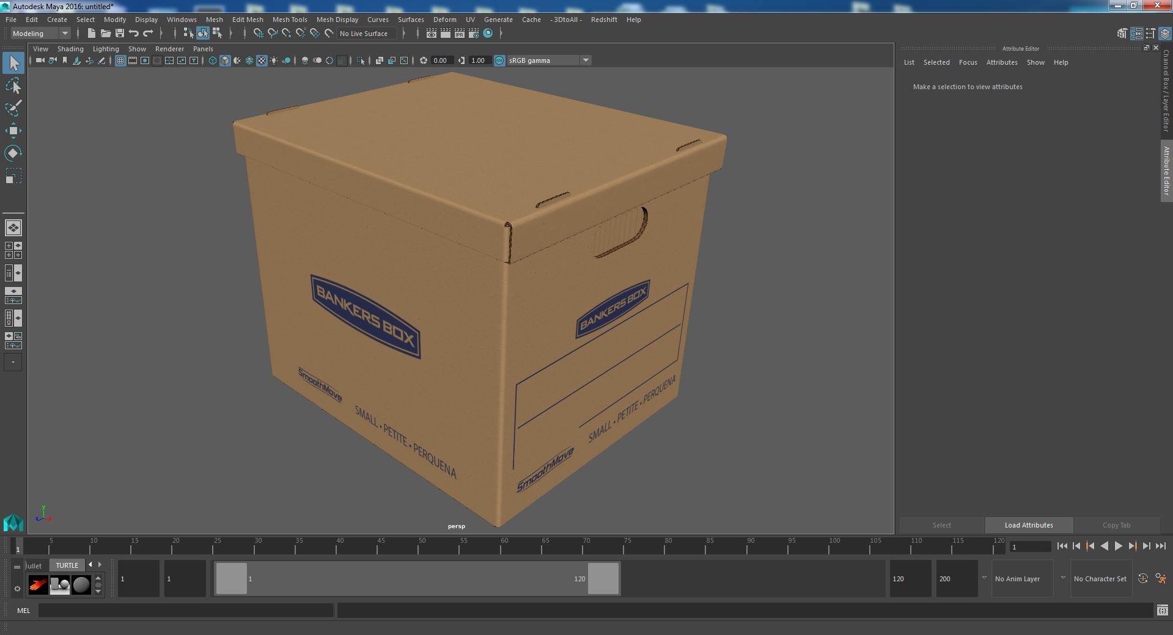Toggle the viewport grid display
The width and height of the screenshot is (1173, 635).
coord(120,60)
